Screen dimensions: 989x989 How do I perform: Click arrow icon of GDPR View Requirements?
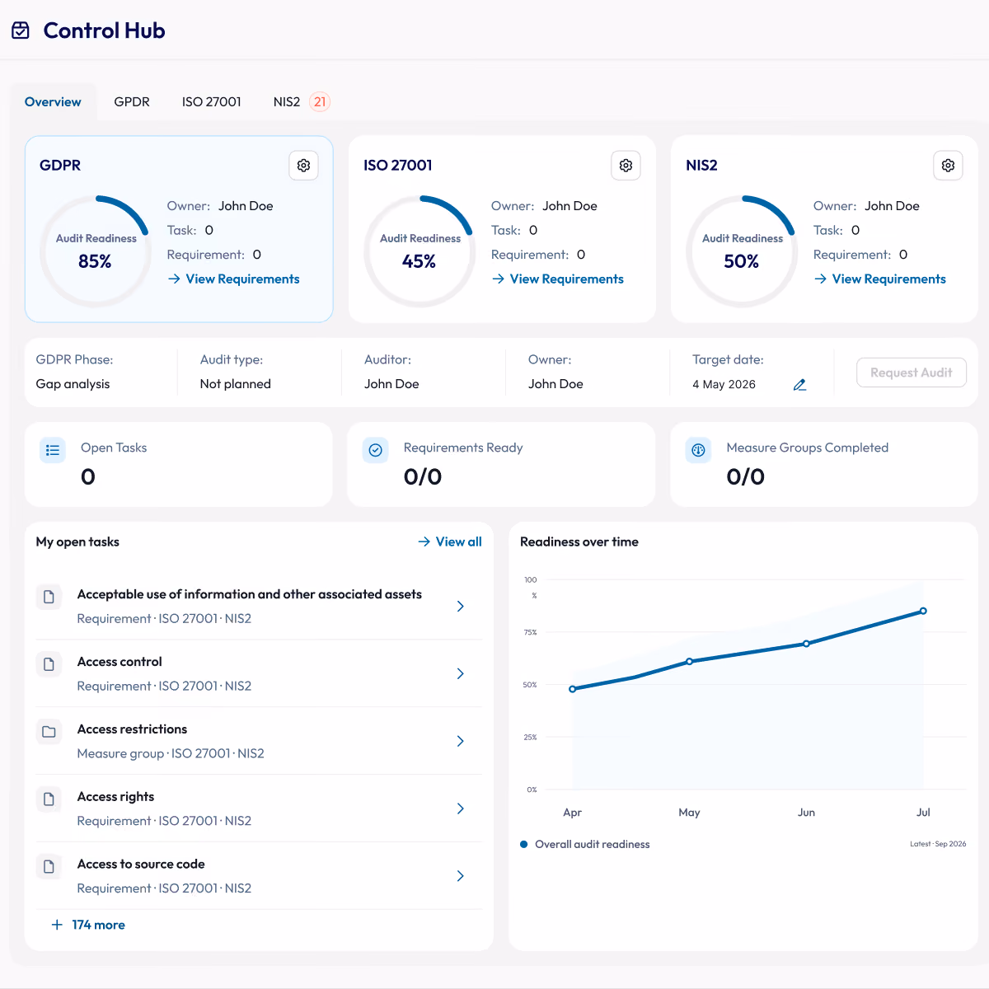174,279
